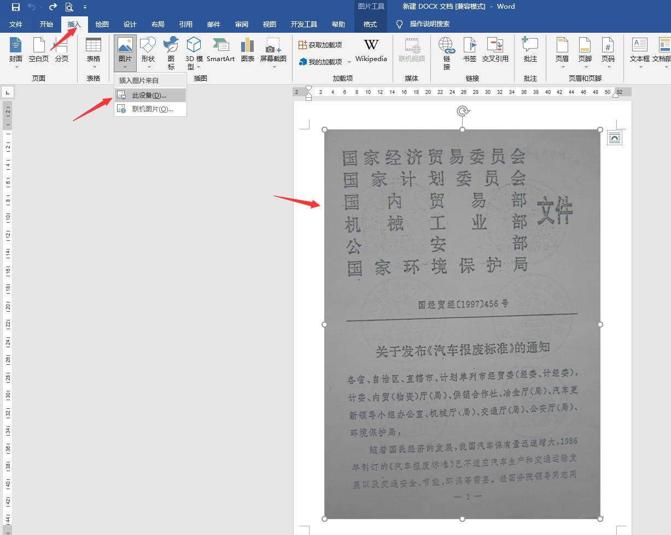The height and width of the screenshot is (535, 671).
Task: Open the 引用 tab
Action: [x=186, y=24]
